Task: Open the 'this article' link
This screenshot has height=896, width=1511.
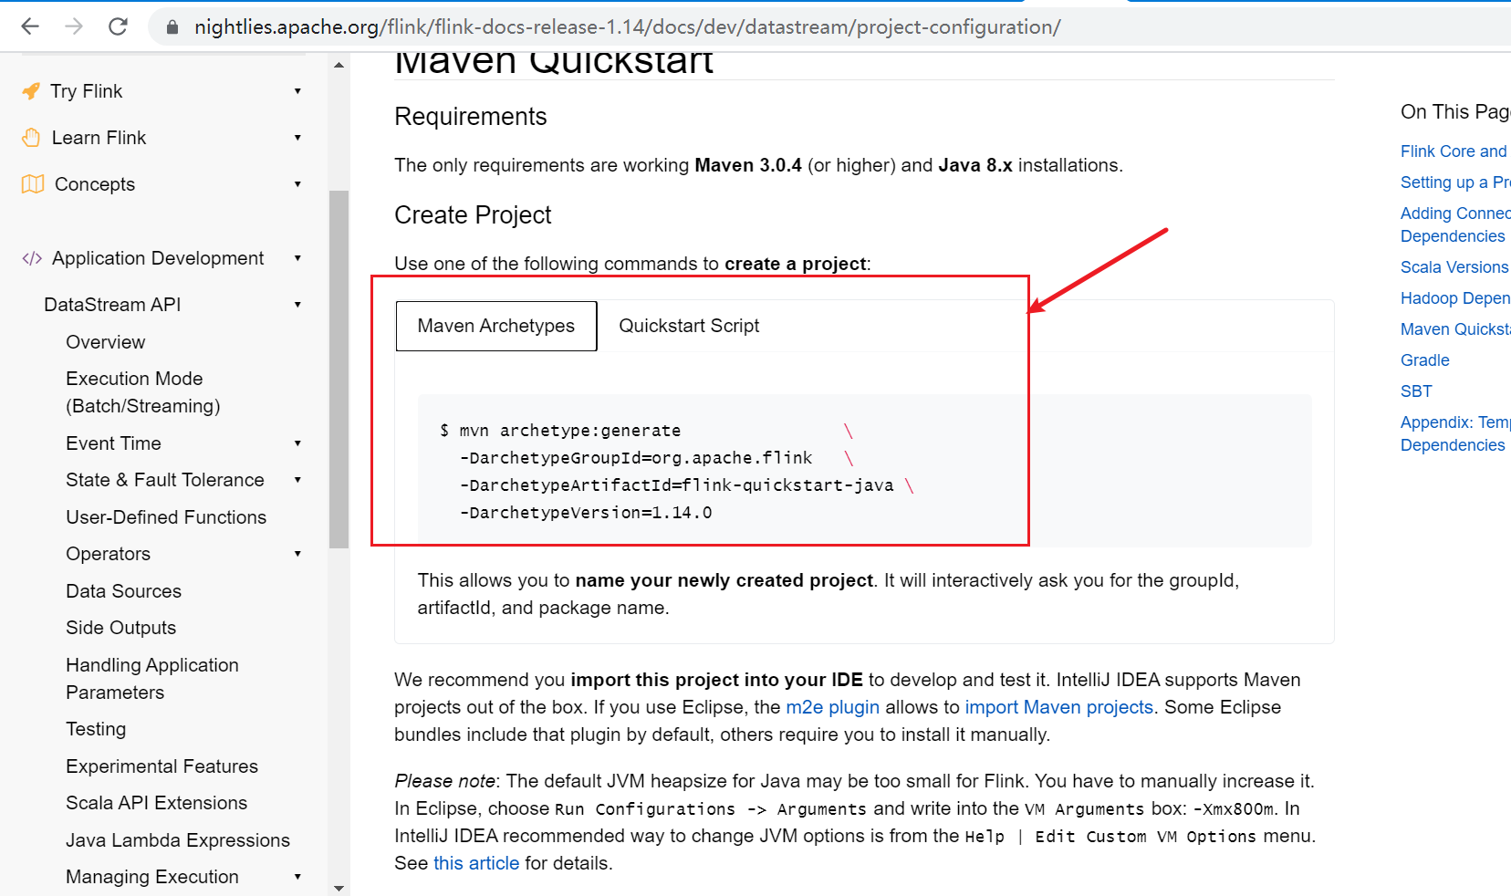Action: tap(476, 863)
